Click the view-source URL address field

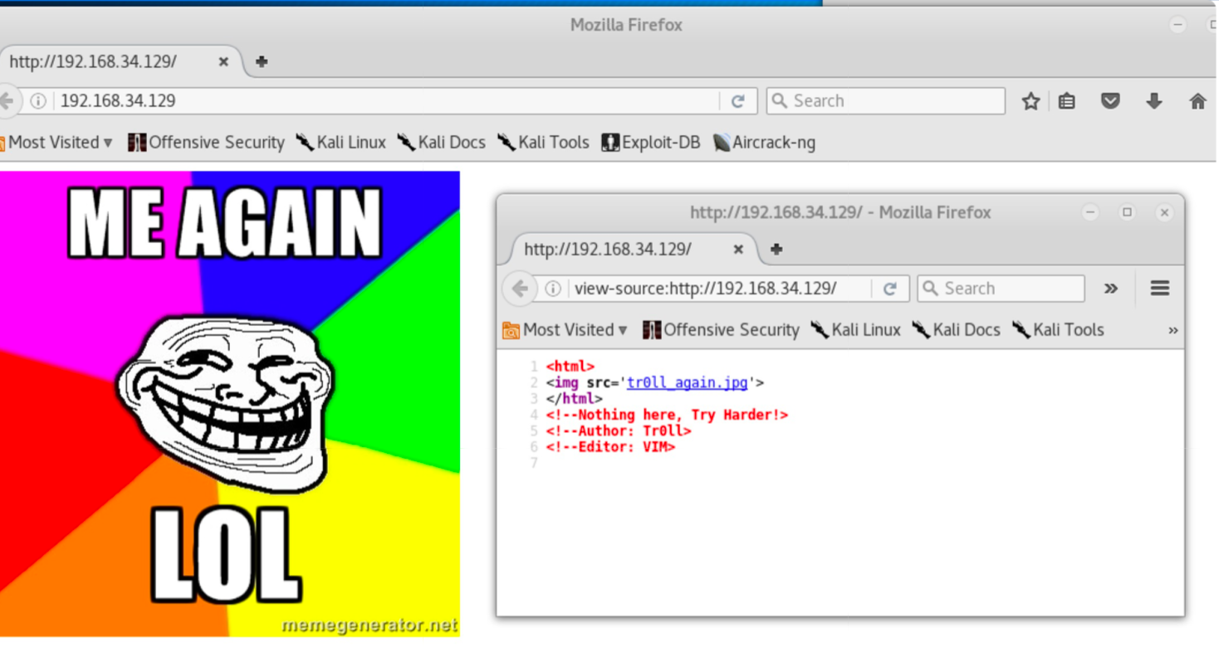(x=721, y=289)
